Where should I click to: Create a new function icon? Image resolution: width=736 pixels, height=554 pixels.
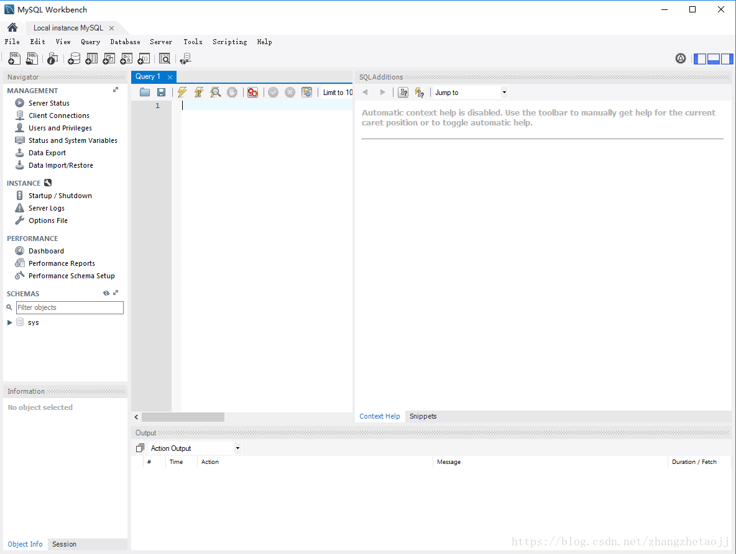click(144, 58)
